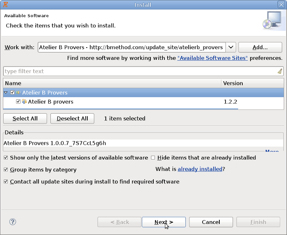
Task: Enable Hide items that are already installed
Action: point(153,157)
